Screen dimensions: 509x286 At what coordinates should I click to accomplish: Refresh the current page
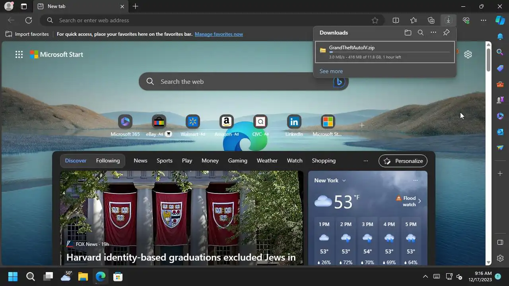pyautogui.click(x=29, y=20)
